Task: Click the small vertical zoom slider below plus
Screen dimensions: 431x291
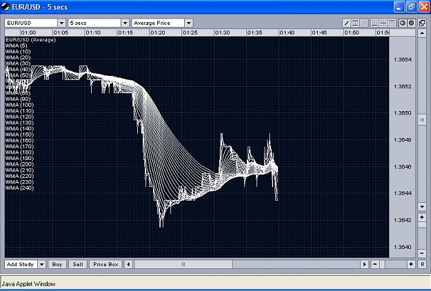Action: pos(422,225)
